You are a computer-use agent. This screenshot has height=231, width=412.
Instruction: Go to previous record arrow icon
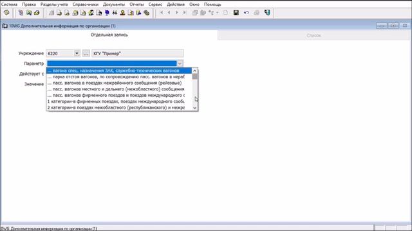(169, 13)
